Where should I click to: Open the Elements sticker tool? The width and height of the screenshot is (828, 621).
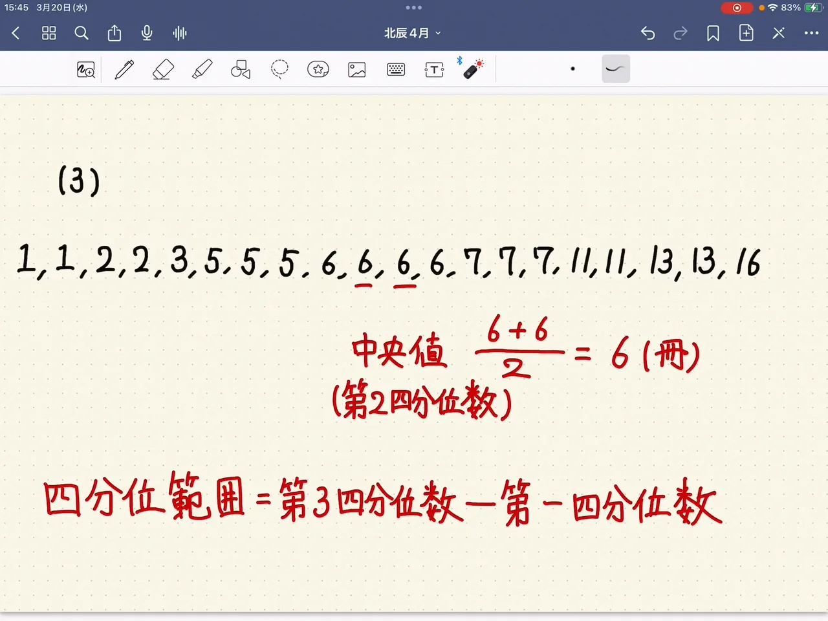tap(318, 69)
